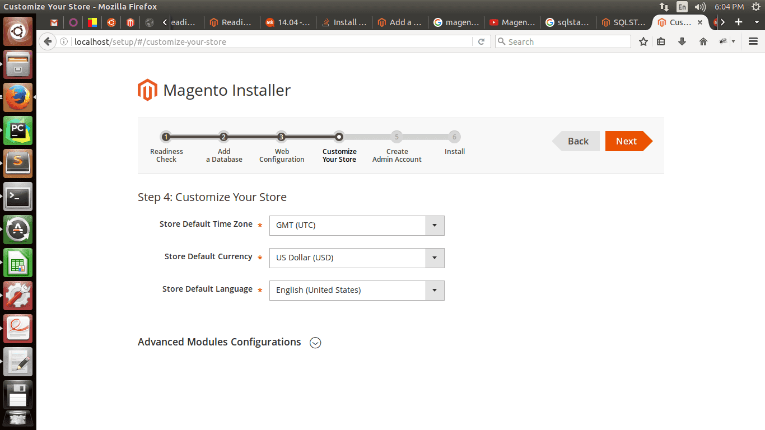Click step 5 Create Admin Account marker
This screenshot has width=765, height=430.
coord(397,137)
